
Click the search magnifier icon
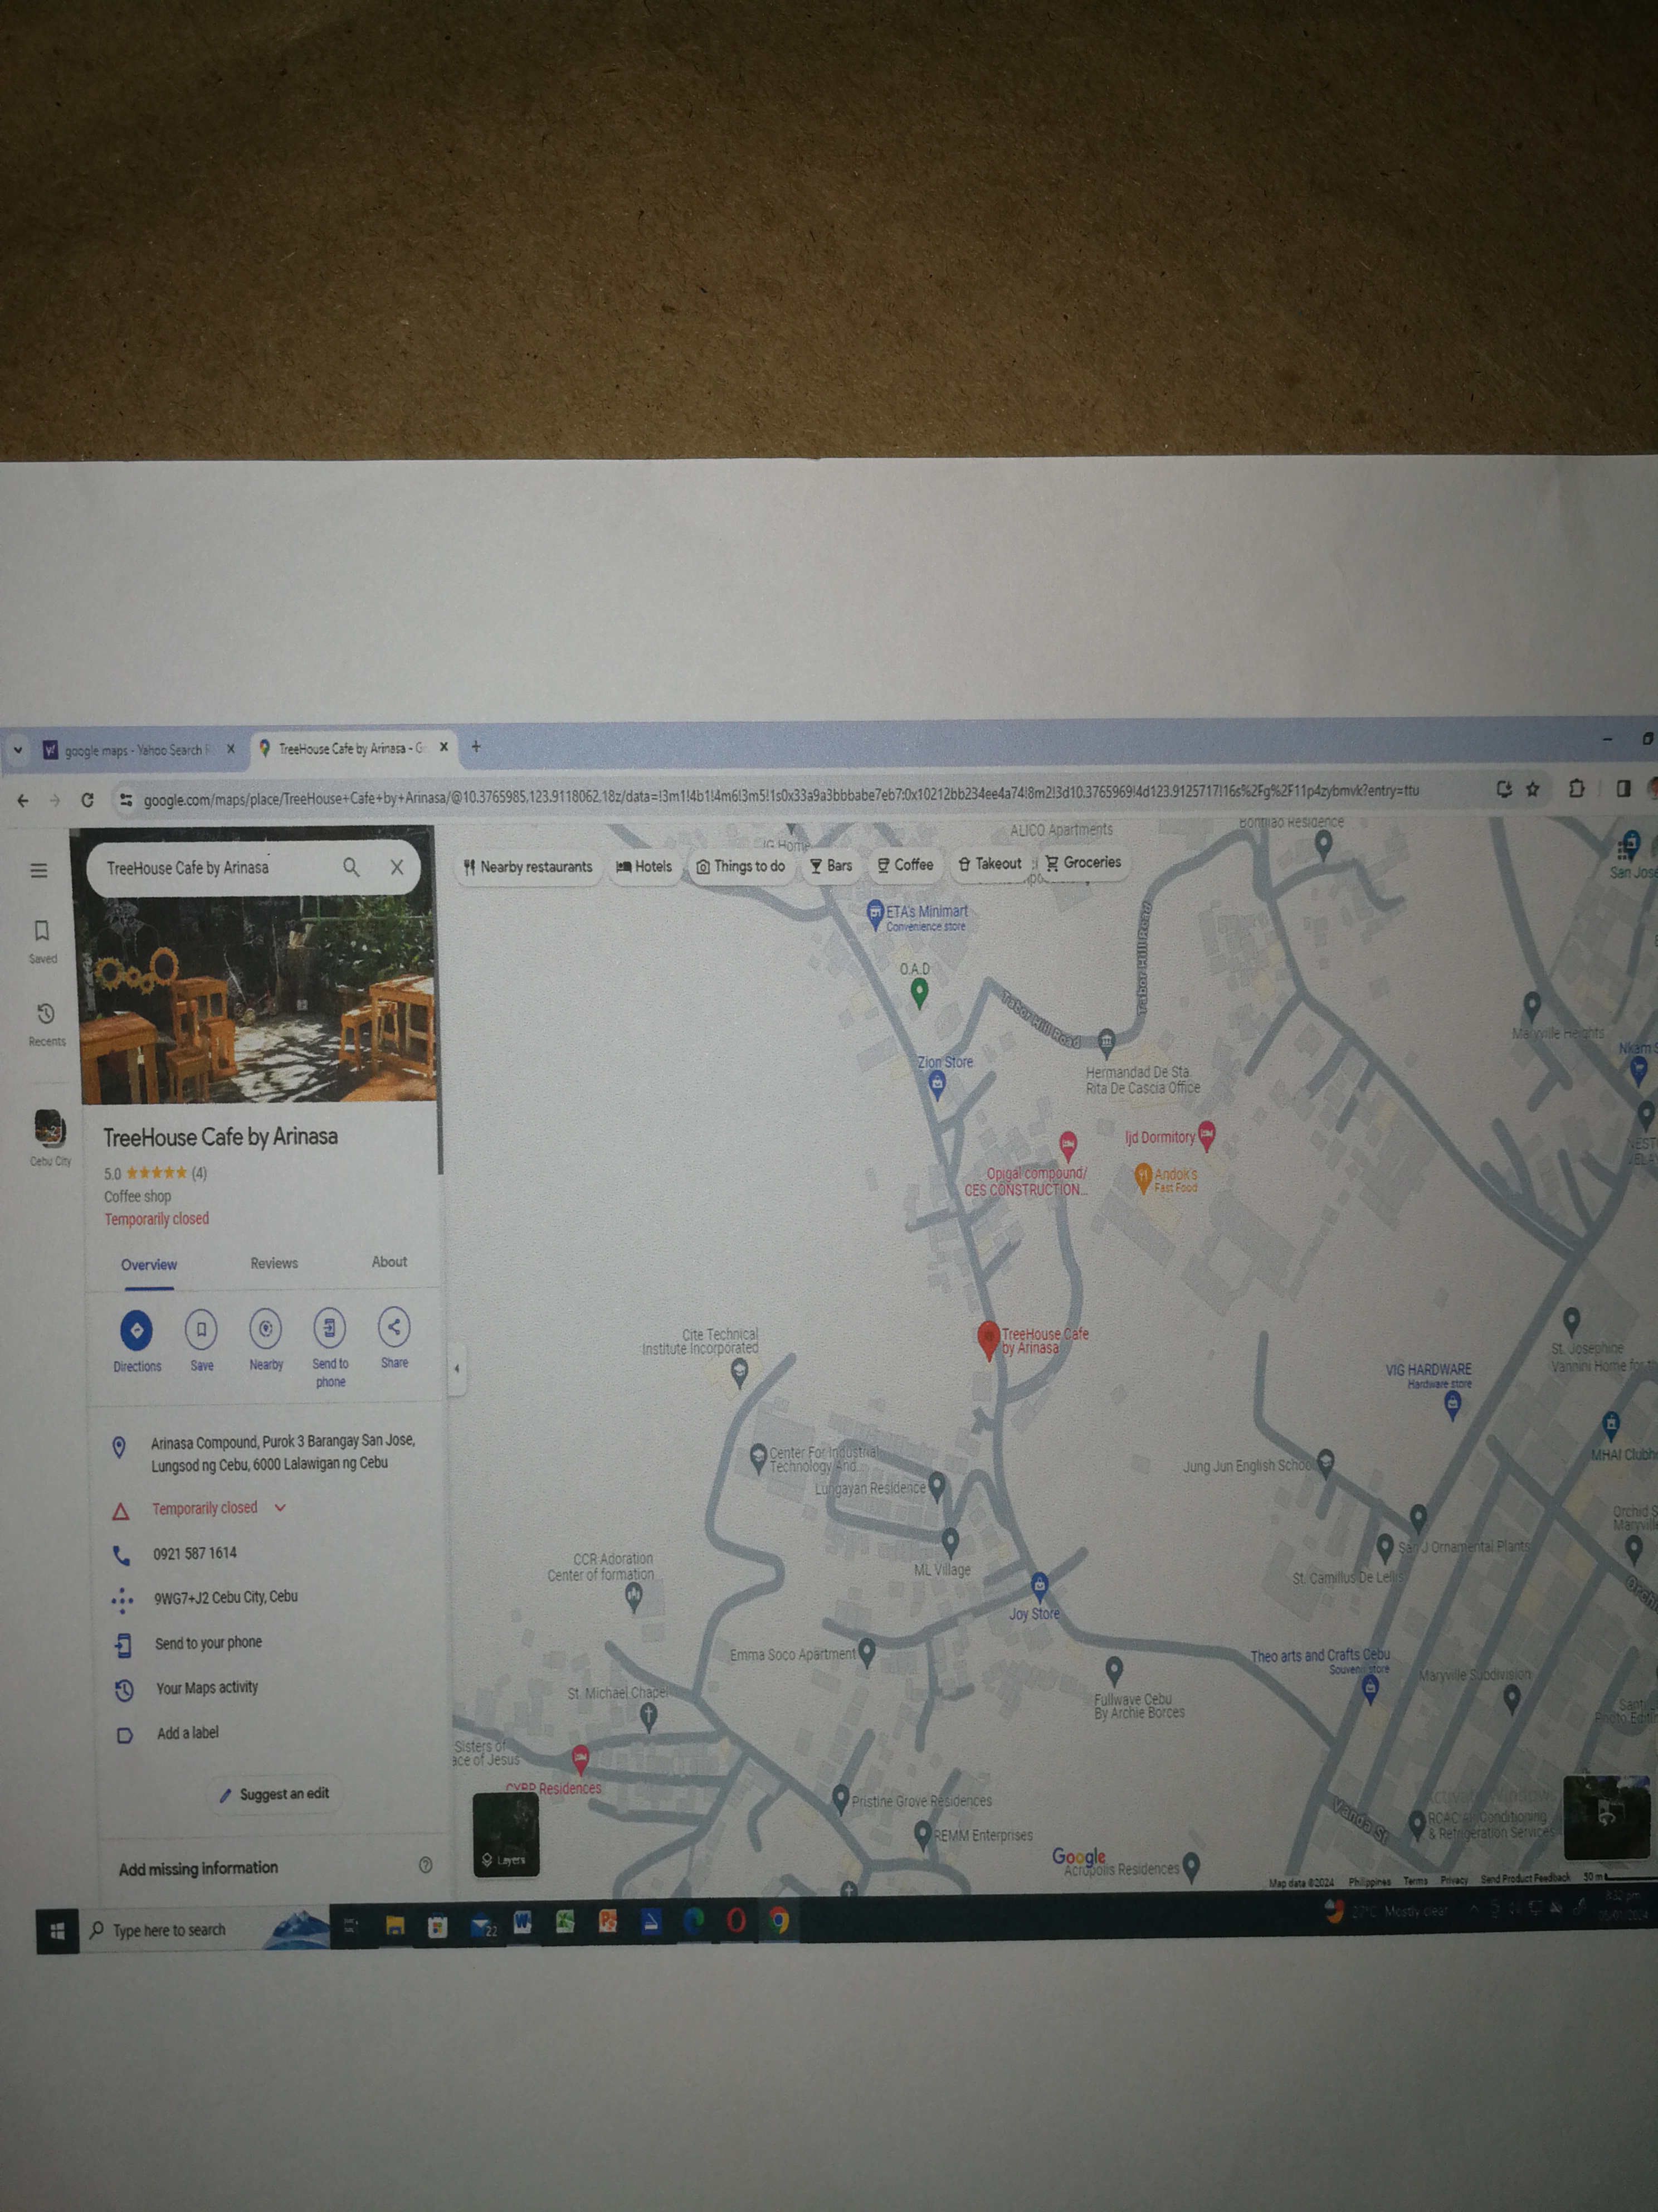click(351, 867)
